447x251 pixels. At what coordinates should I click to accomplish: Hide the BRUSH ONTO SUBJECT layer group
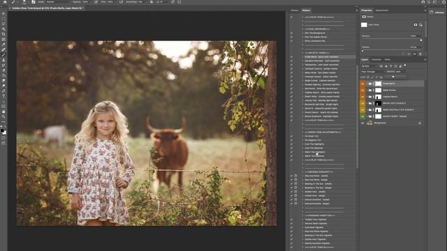(362, 103)
